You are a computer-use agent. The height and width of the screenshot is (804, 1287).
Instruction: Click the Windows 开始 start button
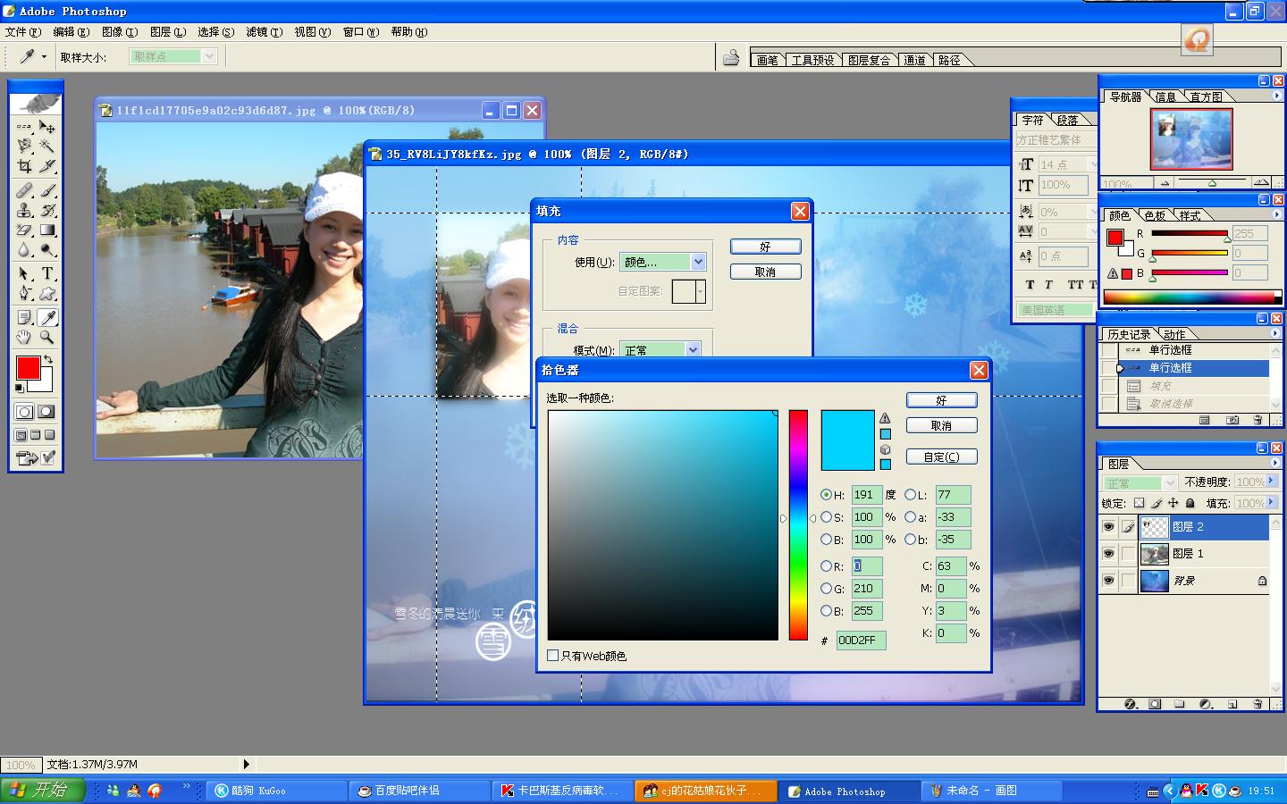tap(42, 790)
